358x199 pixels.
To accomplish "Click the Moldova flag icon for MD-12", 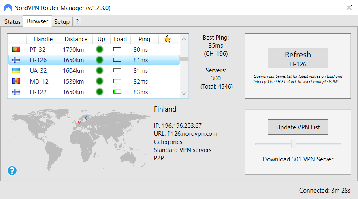I will tap(16, 81).
